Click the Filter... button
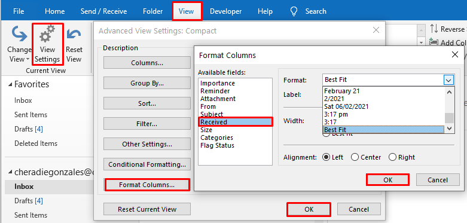 (147, 124)
